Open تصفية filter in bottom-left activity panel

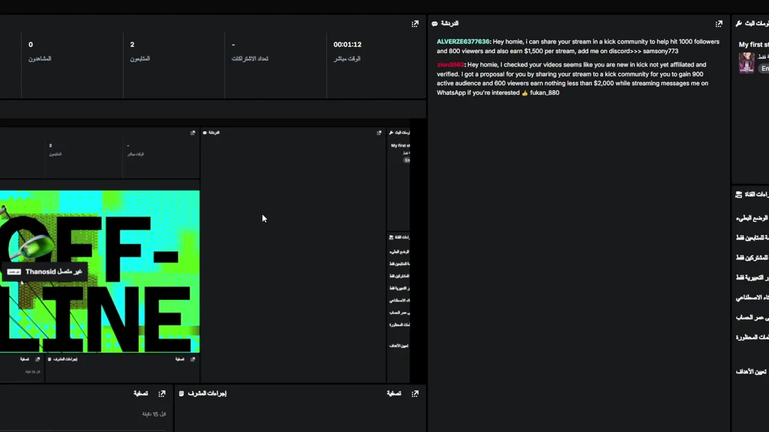tap(141, 394)
